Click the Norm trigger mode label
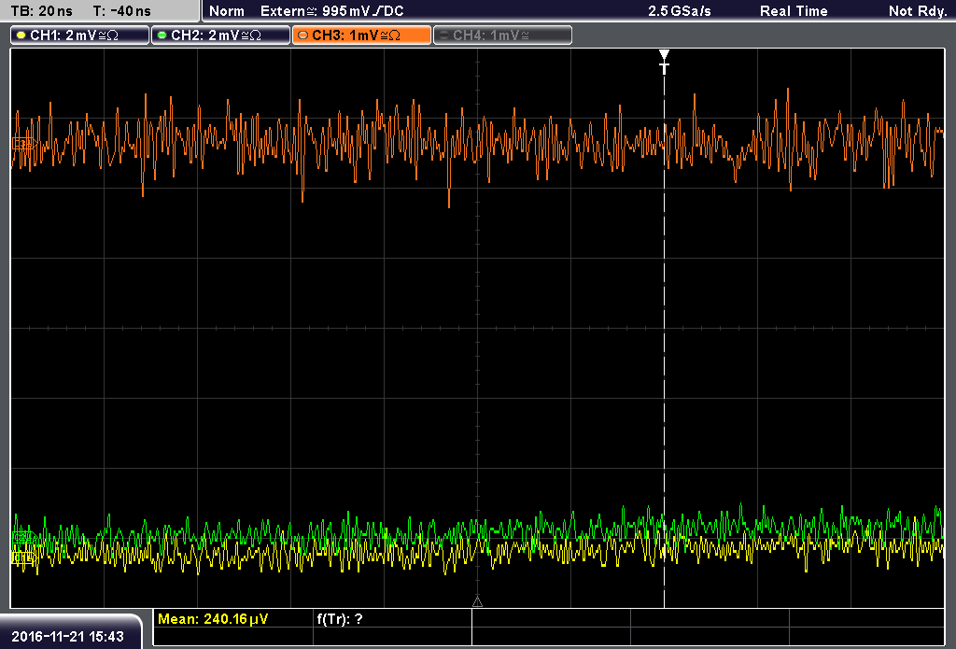The width and height of the screenshot is (956, 649). [x=226, y=11]
